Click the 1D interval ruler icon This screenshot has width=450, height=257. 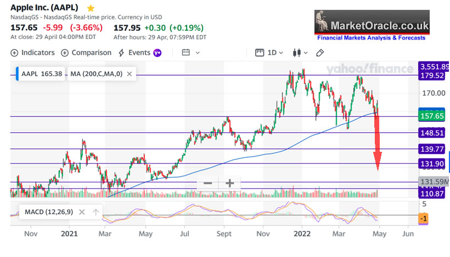[x=260, y=53]
